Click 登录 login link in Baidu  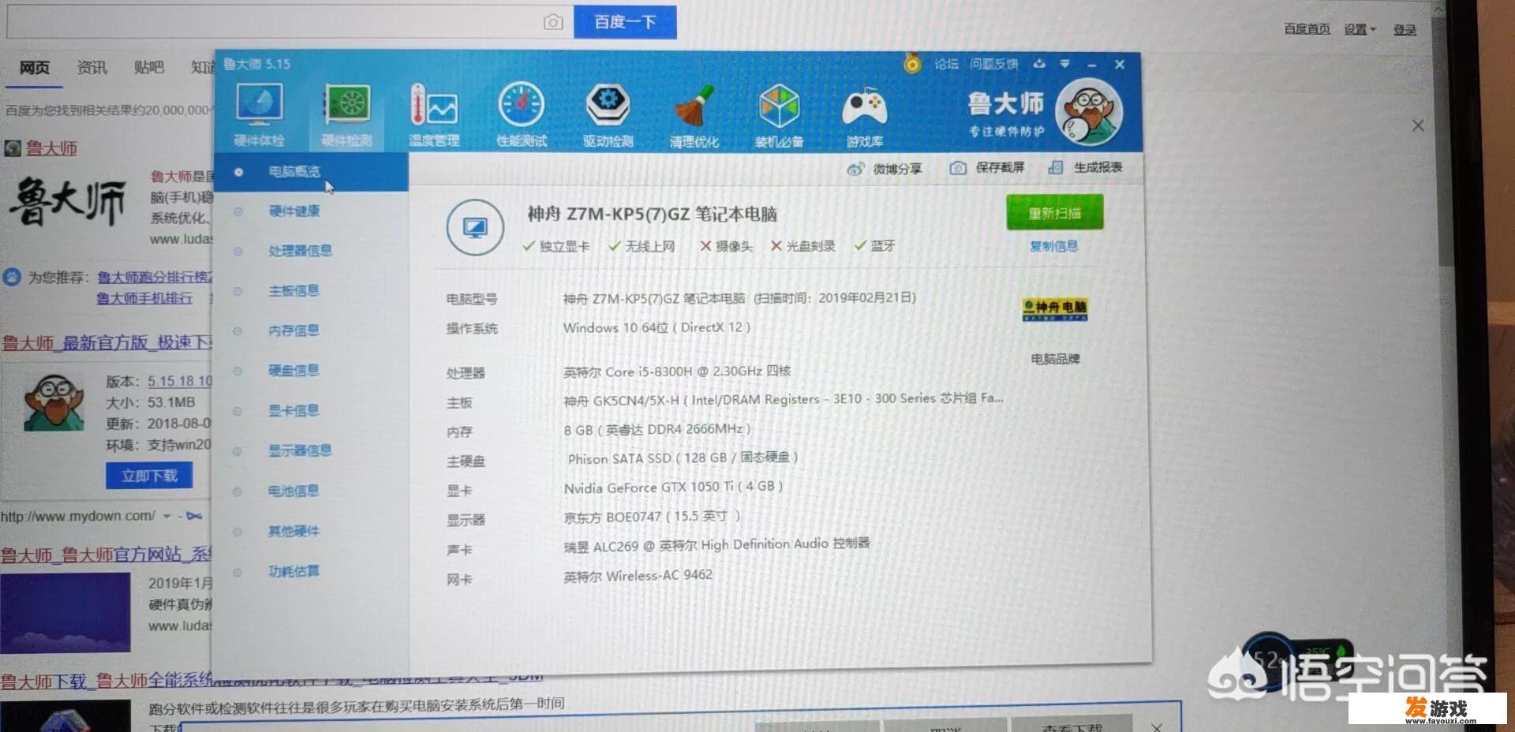click(1405, 30)
